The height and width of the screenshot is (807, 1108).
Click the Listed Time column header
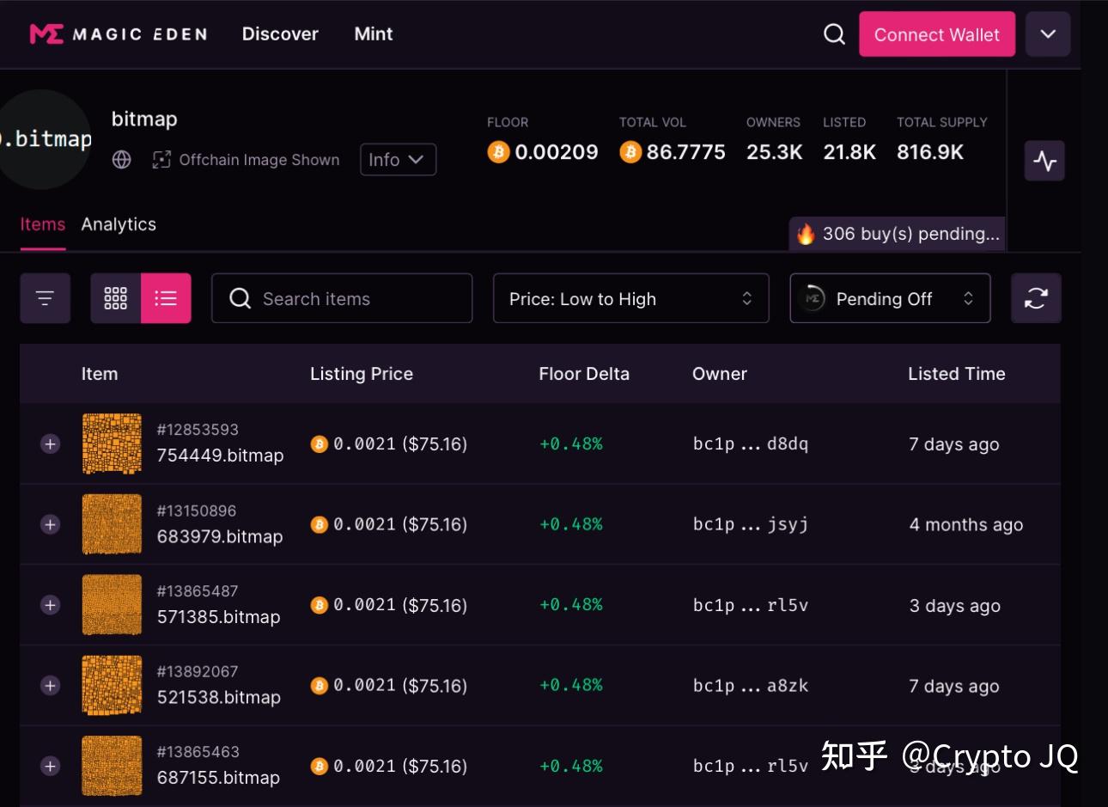tap(957, 374)
